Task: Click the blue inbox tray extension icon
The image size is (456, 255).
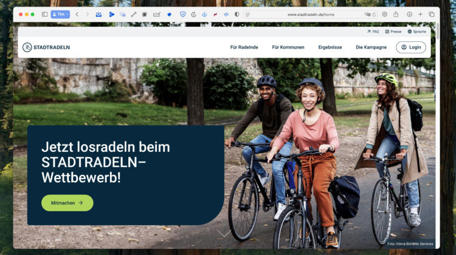Action: click(98, 14)
